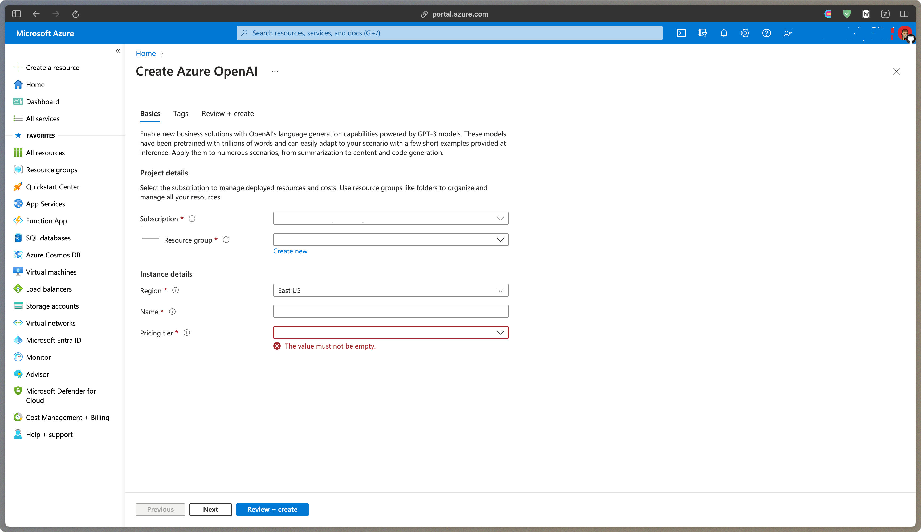921x532 pixels.
Task: Click the Home breadcrumb link
Action: tap(145, 53)
